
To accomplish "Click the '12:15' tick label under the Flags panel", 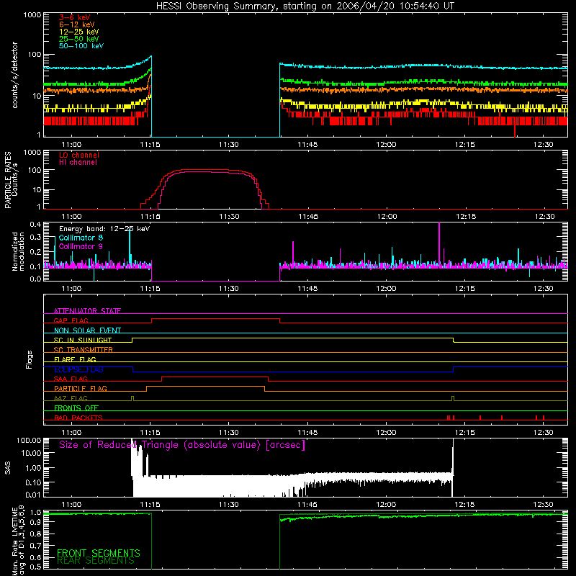I will (x=464, y=433).
